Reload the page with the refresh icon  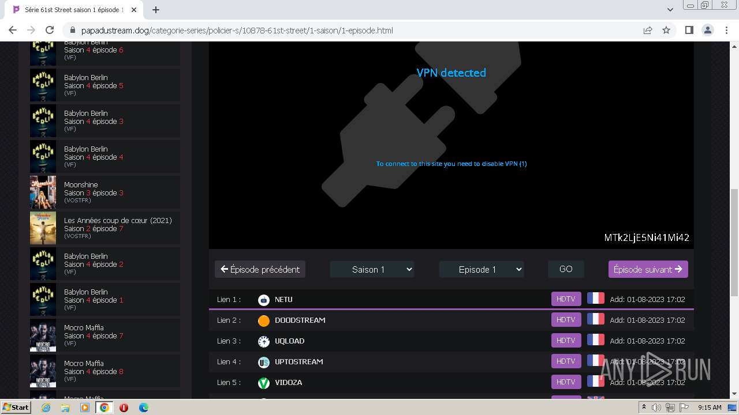(x=50, y=30)
